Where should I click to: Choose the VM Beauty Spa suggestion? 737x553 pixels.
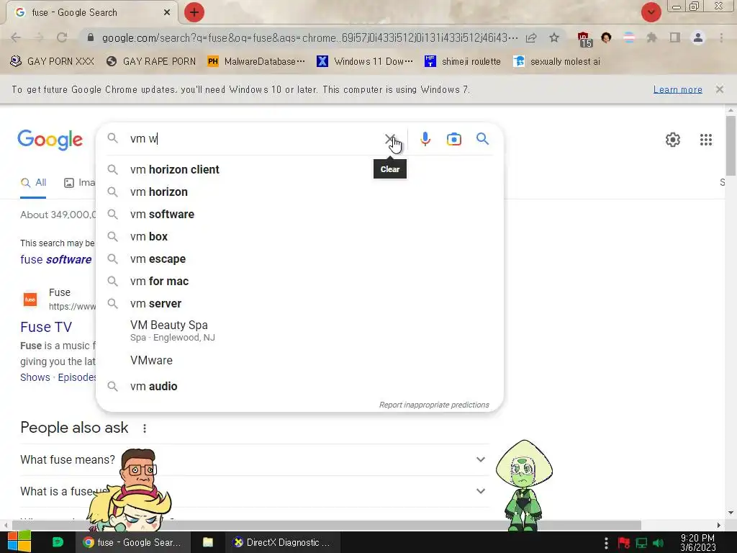click(299, 331)
